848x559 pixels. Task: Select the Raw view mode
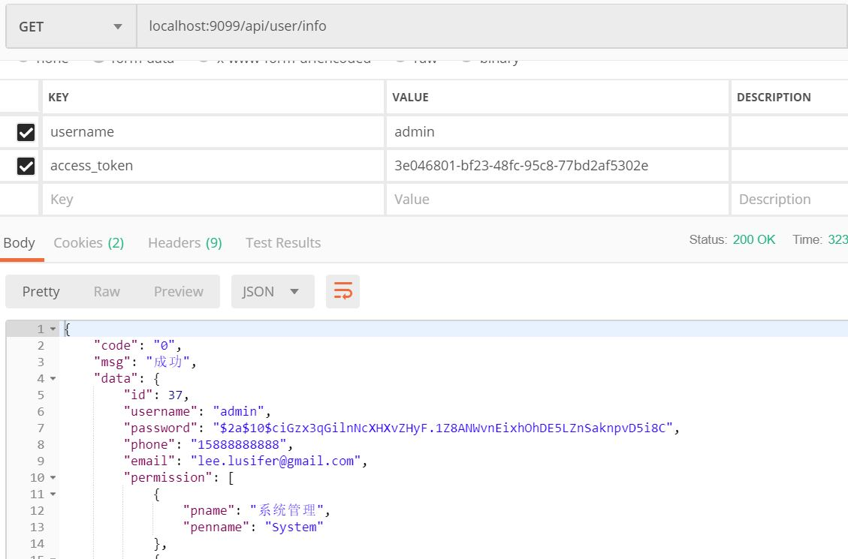pyautogui.click(x=107, y=292)
